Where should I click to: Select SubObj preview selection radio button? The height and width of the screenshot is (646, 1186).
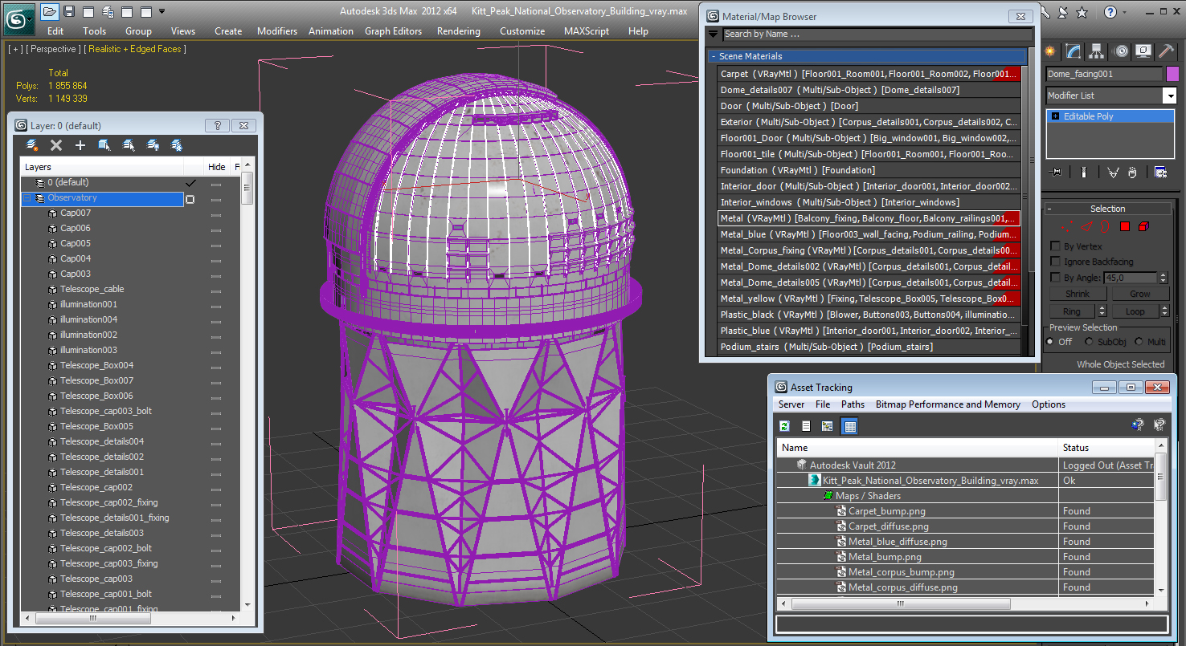coord(1090,342)
